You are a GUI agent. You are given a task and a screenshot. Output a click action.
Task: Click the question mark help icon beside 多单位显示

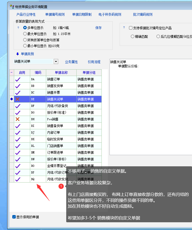click(18, 28)
